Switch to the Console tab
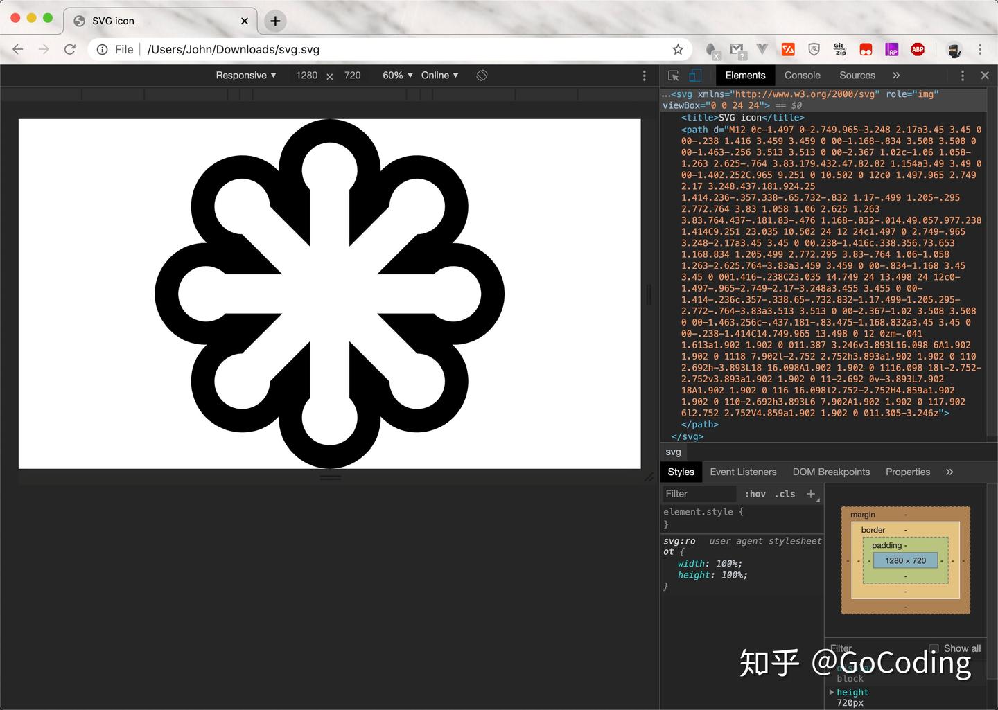The height and width of the screenshot is (710, 998). (x=802, y=75)
